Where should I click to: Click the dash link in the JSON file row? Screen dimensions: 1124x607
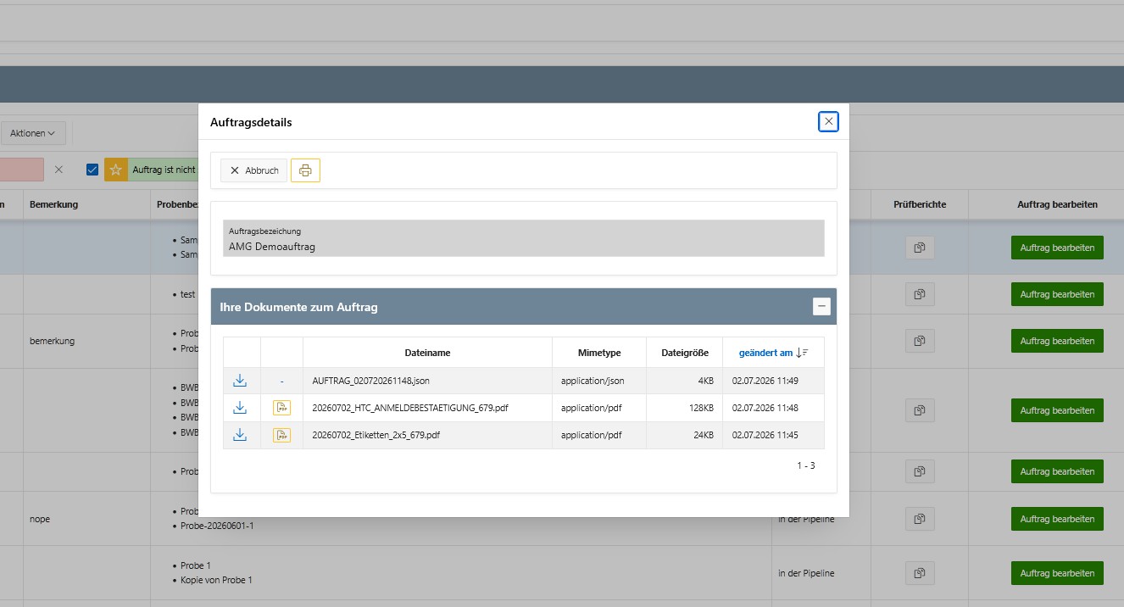point(281,381)
